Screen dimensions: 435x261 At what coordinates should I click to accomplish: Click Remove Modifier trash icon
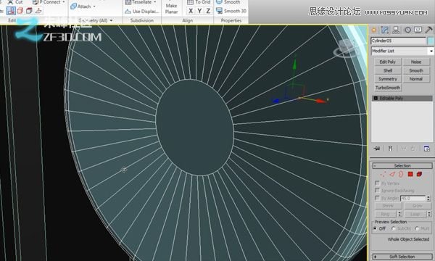pyautogui.click(x=413, y=149)
